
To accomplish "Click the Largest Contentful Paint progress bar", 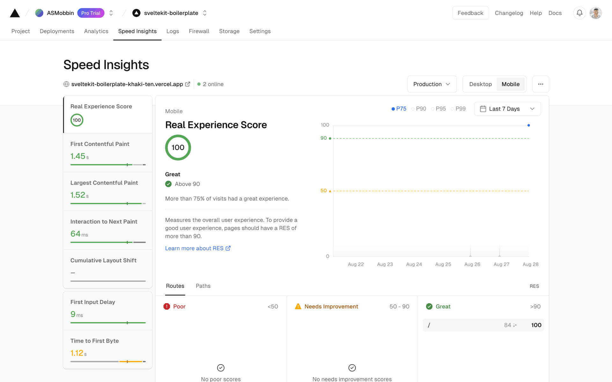I will point(108,203).
